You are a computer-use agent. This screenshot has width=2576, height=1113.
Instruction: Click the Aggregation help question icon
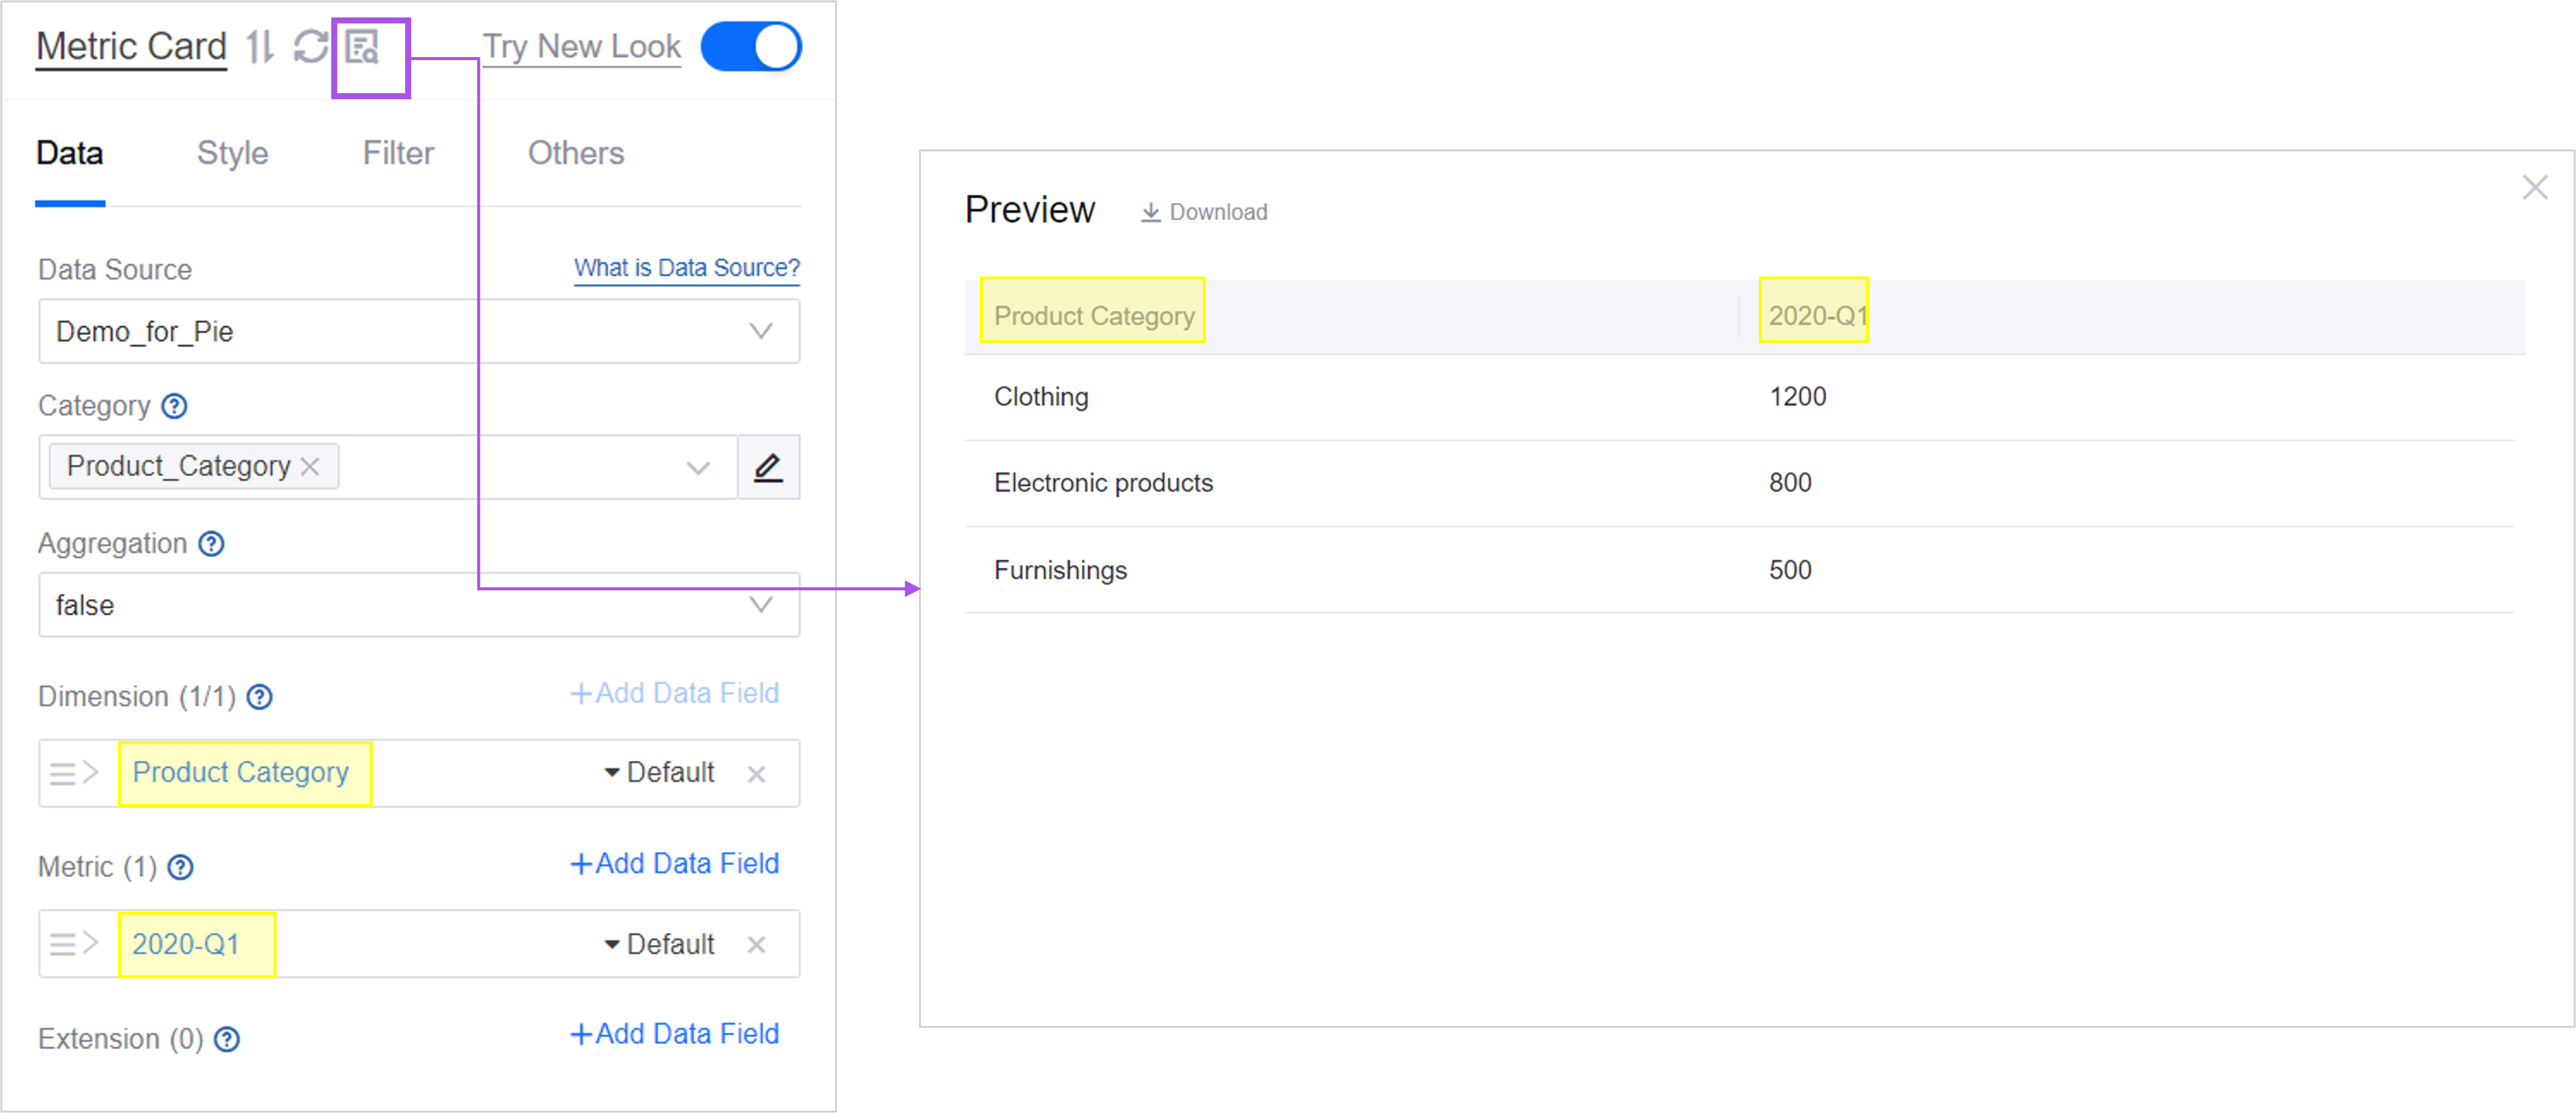click(x=211, y=544)
